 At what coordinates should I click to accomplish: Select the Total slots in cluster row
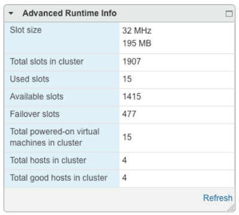point(119,62)
